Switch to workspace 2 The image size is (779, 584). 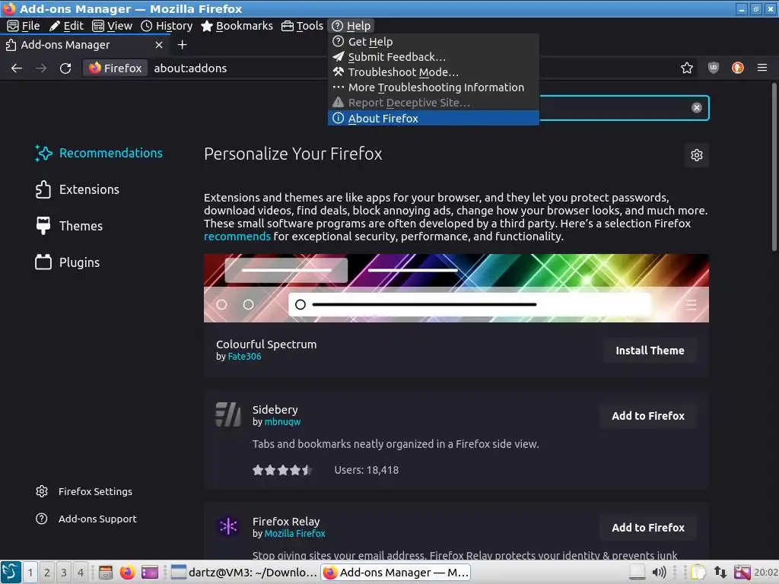[x=46, y=572]
